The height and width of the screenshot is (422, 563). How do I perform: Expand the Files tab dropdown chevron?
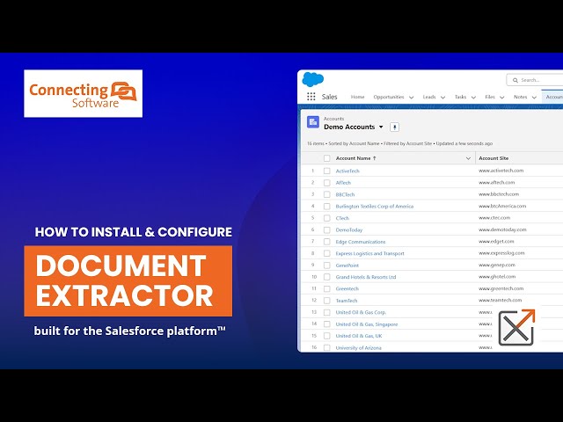[x=502, y=98]
